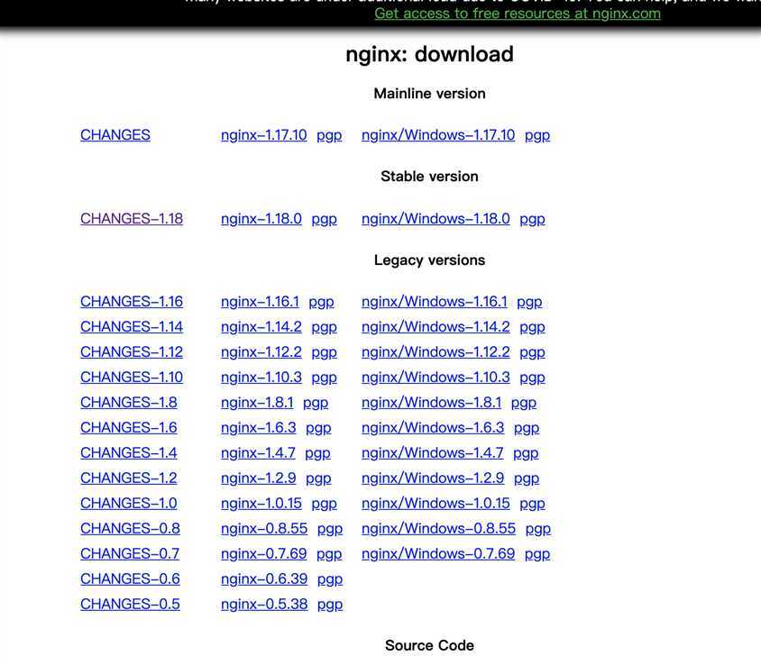Download nginx-1.2.9 source
Screen dimensions: 761x665
tap(258, 478)
